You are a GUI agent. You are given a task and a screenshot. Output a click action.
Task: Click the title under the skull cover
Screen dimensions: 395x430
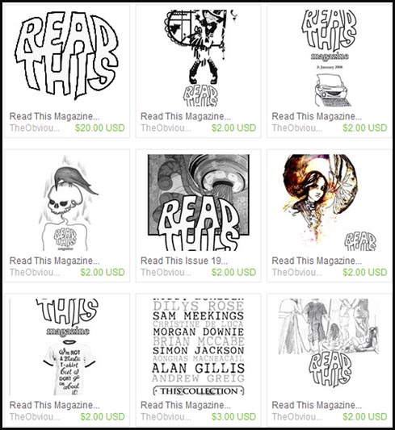tap(54, 261)
